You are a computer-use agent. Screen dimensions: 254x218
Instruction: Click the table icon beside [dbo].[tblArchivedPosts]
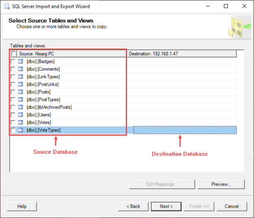tap(20, 107)
